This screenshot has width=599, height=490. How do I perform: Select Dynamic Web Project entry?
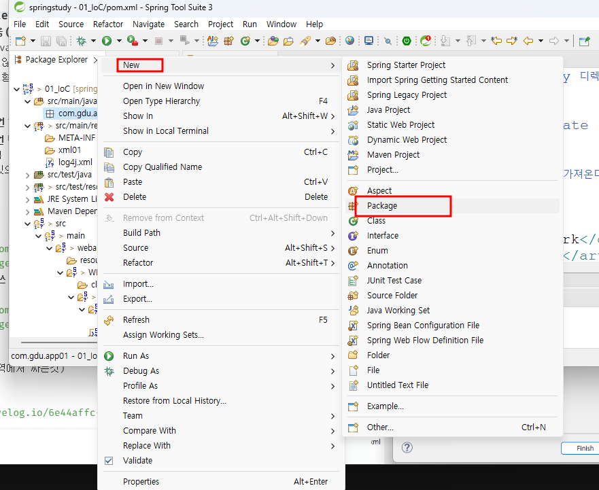(x=452, y=140)
